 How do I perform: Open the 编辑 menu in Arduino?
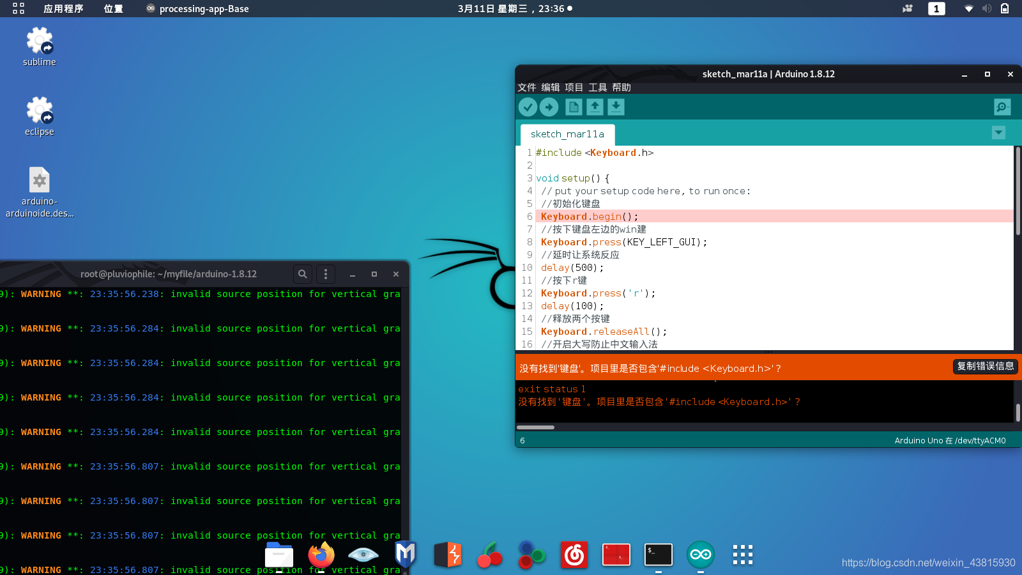point(550,88)
